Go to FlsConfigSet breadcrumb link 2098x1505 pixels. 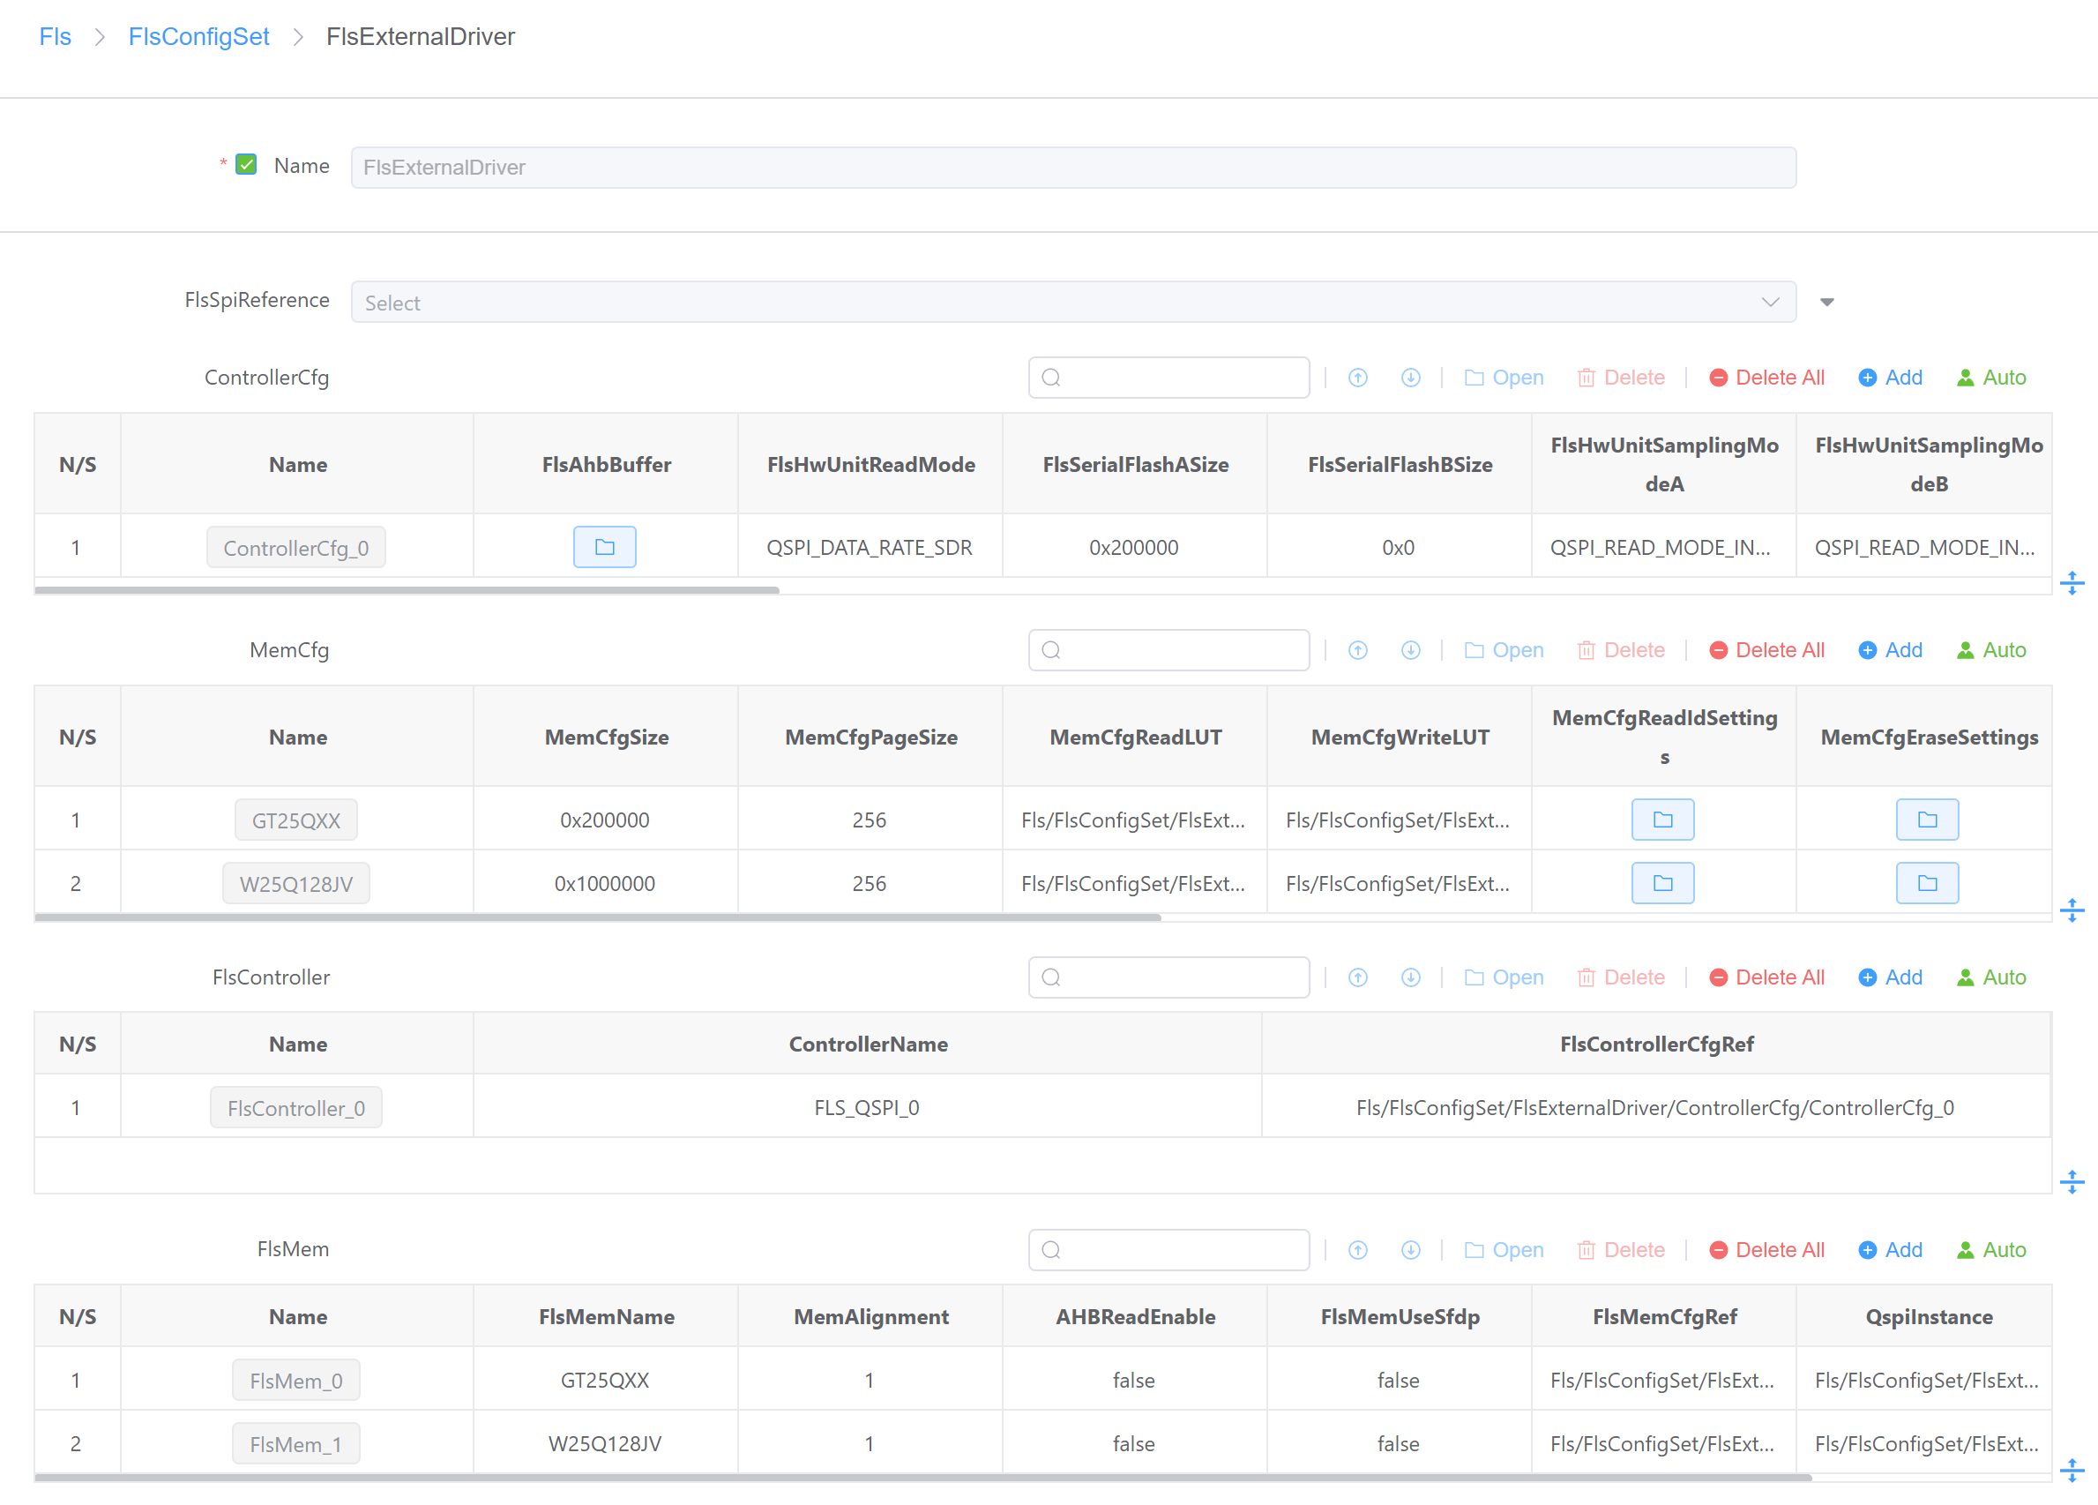199,37
